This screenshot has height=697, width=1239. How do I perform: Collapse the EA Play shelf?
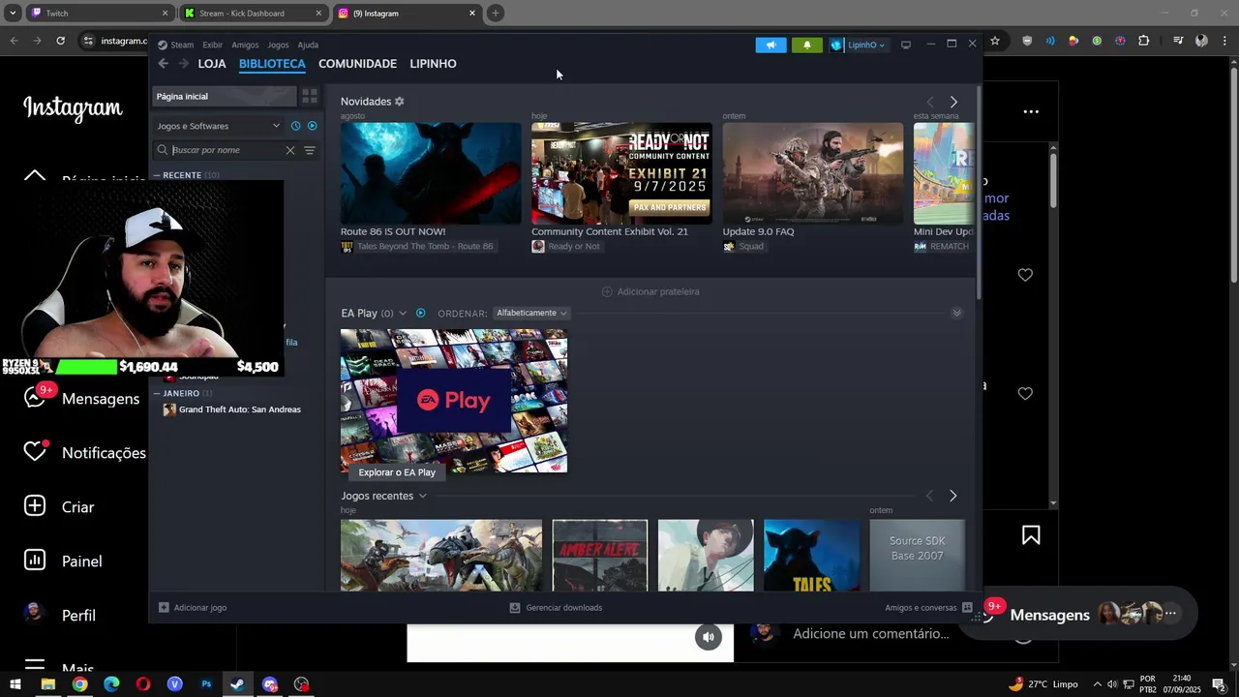(x=956, y=313)
